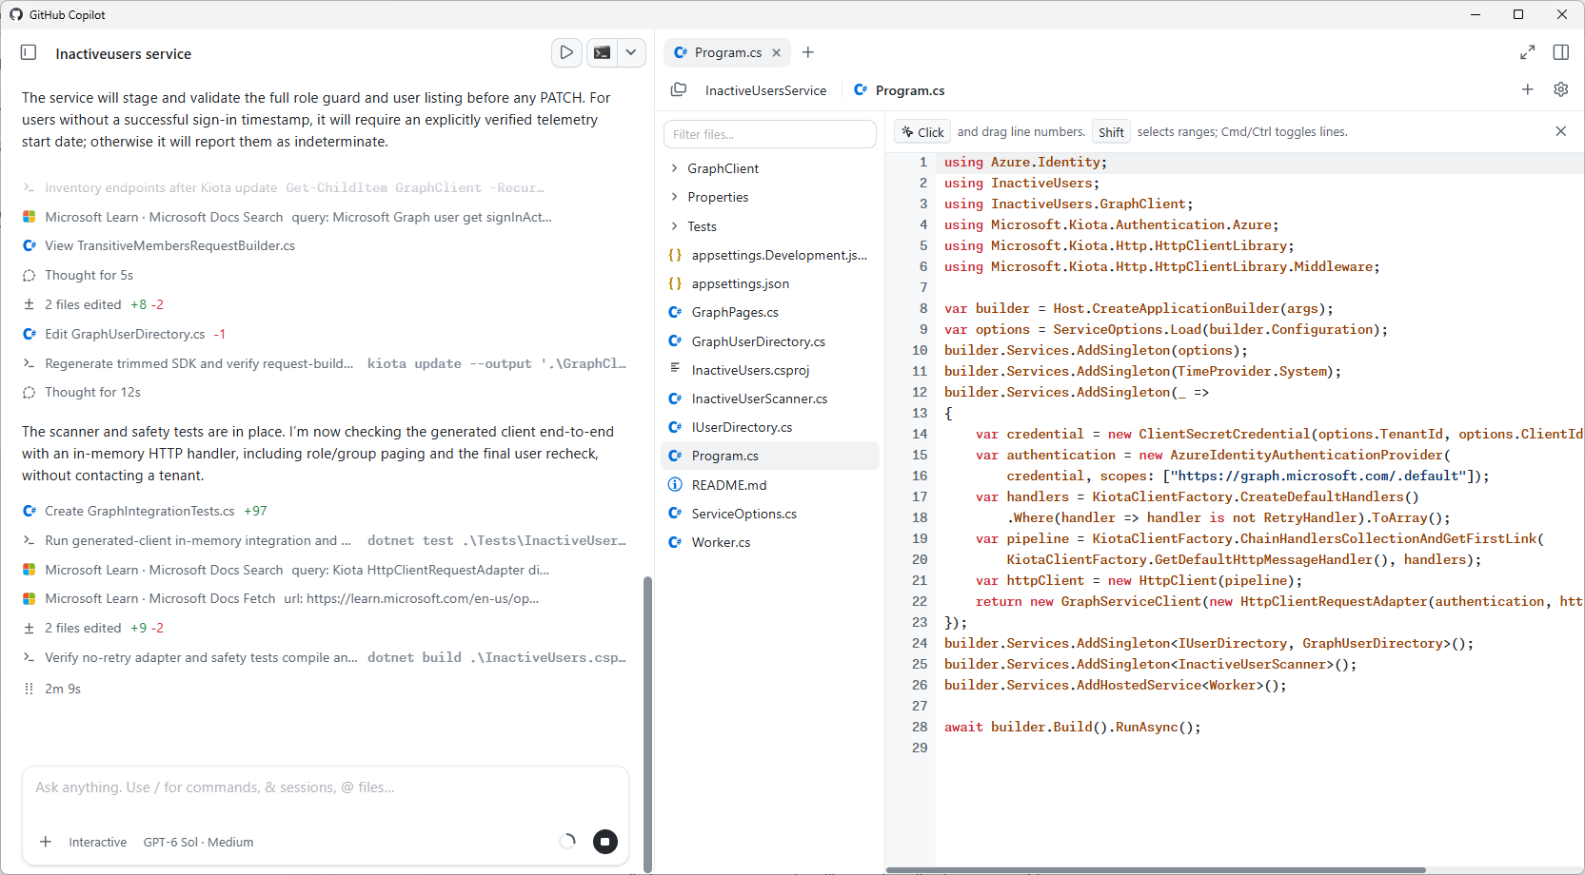Click line number 22 in gutter
The width and height of the screenshot is (1585, 875).
point(920,601)
